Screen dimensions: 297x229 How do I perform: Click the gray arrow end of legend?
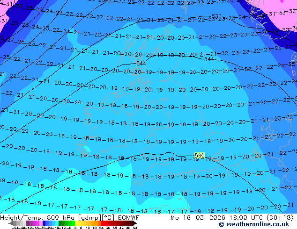11,223
